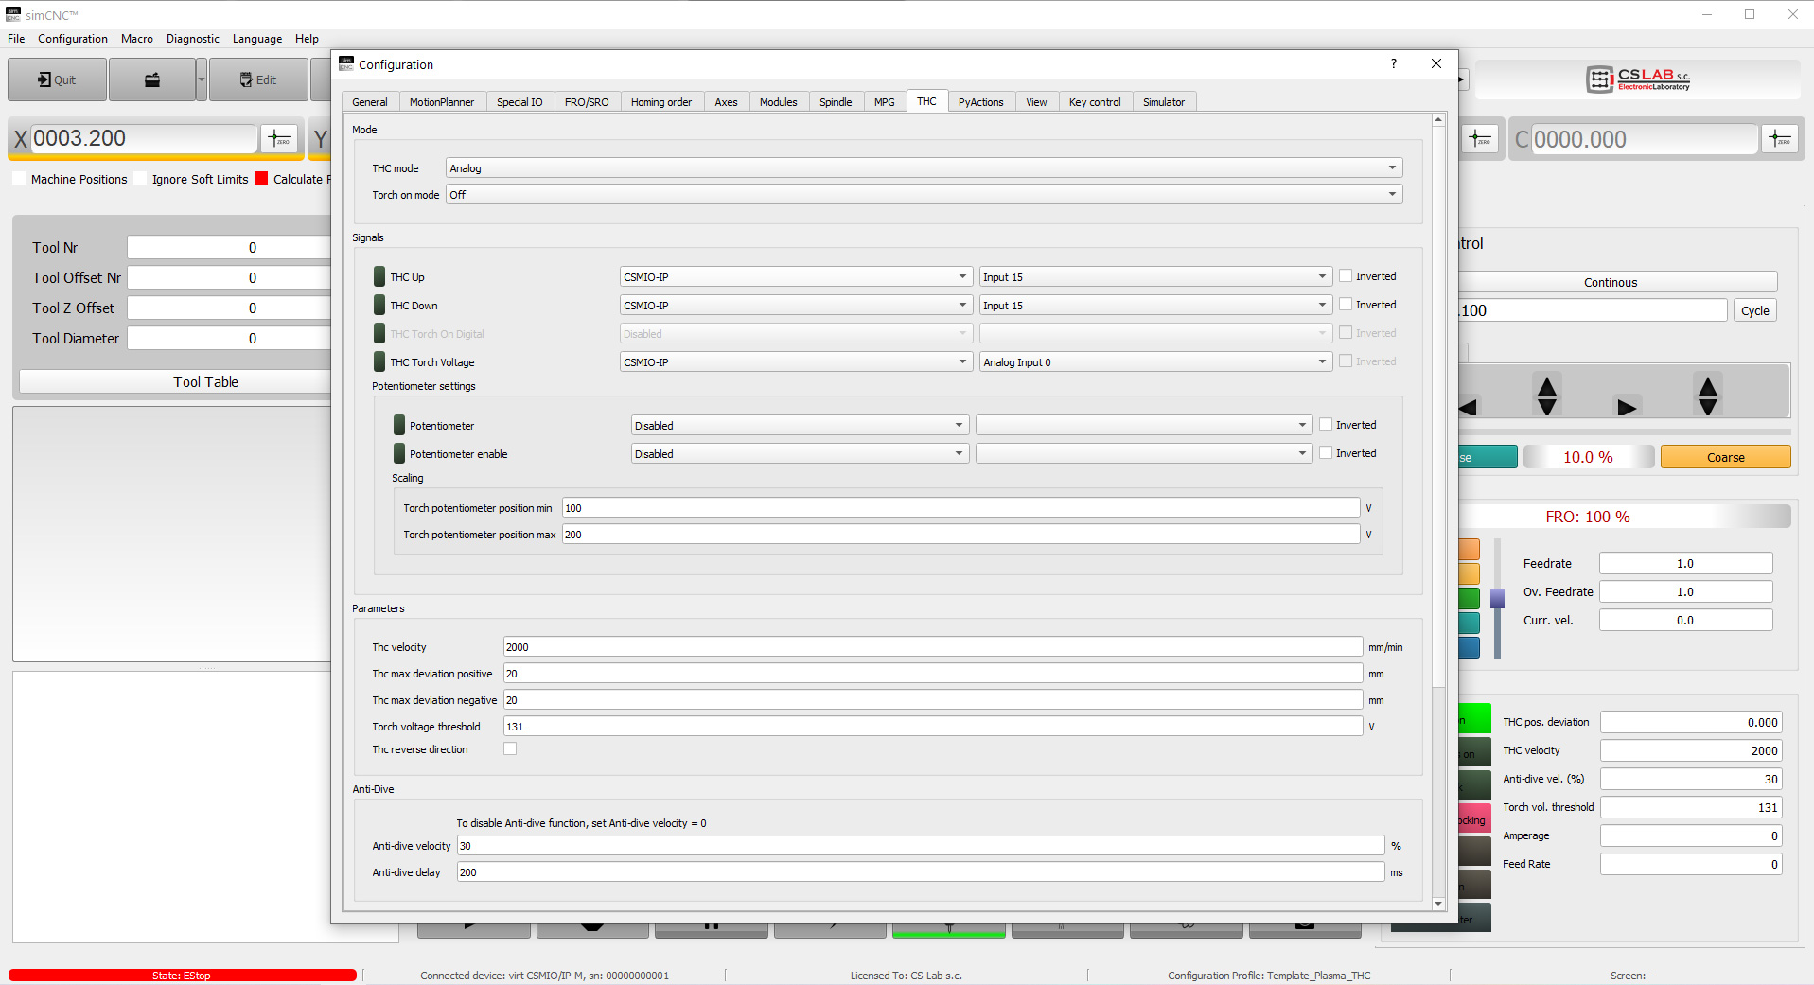Click the toolbox icon in top toolbar

click(151, 79)
